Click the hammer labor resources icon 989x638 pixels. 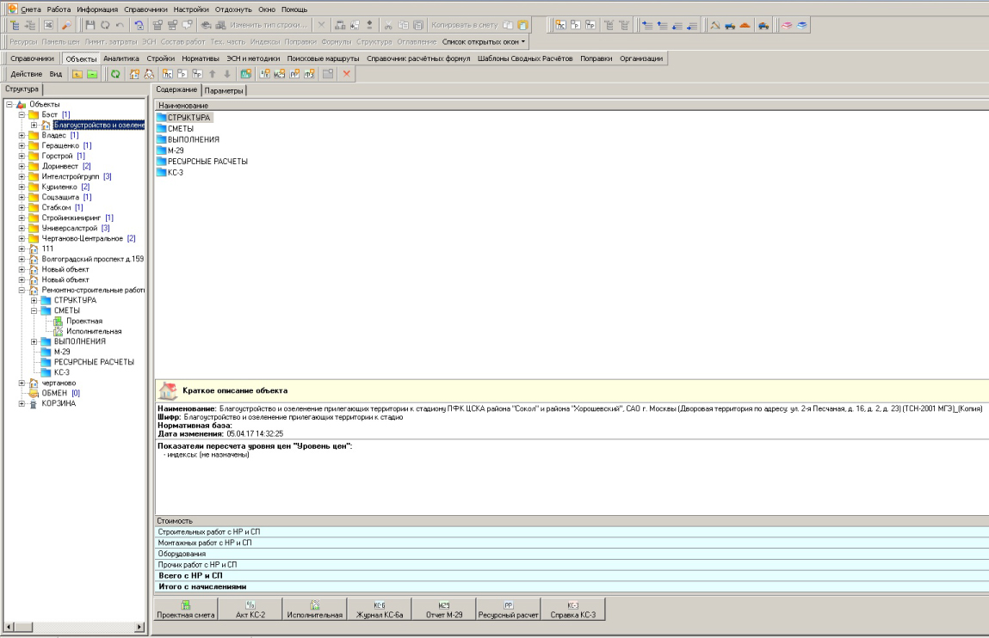click(714, 25)
